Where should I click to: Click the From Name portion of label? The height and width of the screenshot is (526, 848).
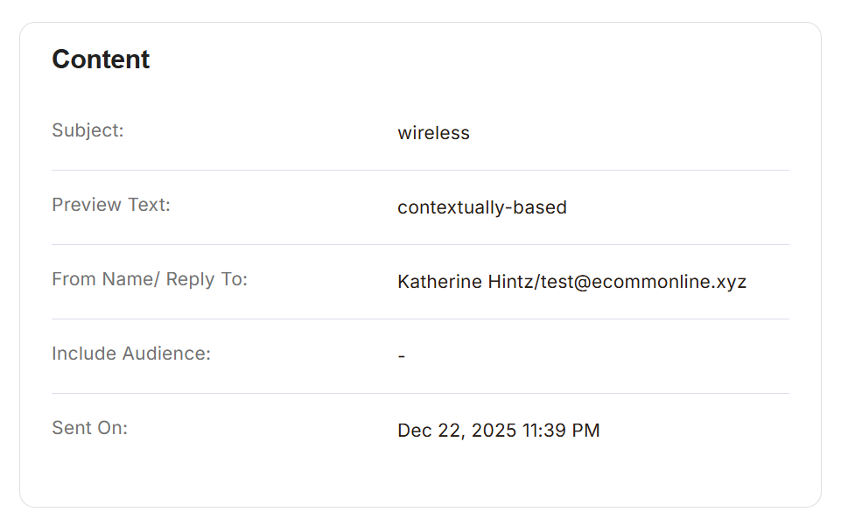click(103, 279)
